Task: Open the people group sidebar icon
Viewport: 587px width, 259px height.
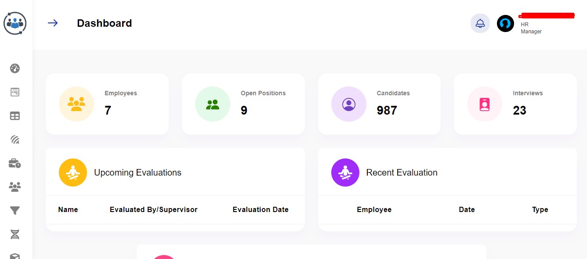Action: click(15, 187)
